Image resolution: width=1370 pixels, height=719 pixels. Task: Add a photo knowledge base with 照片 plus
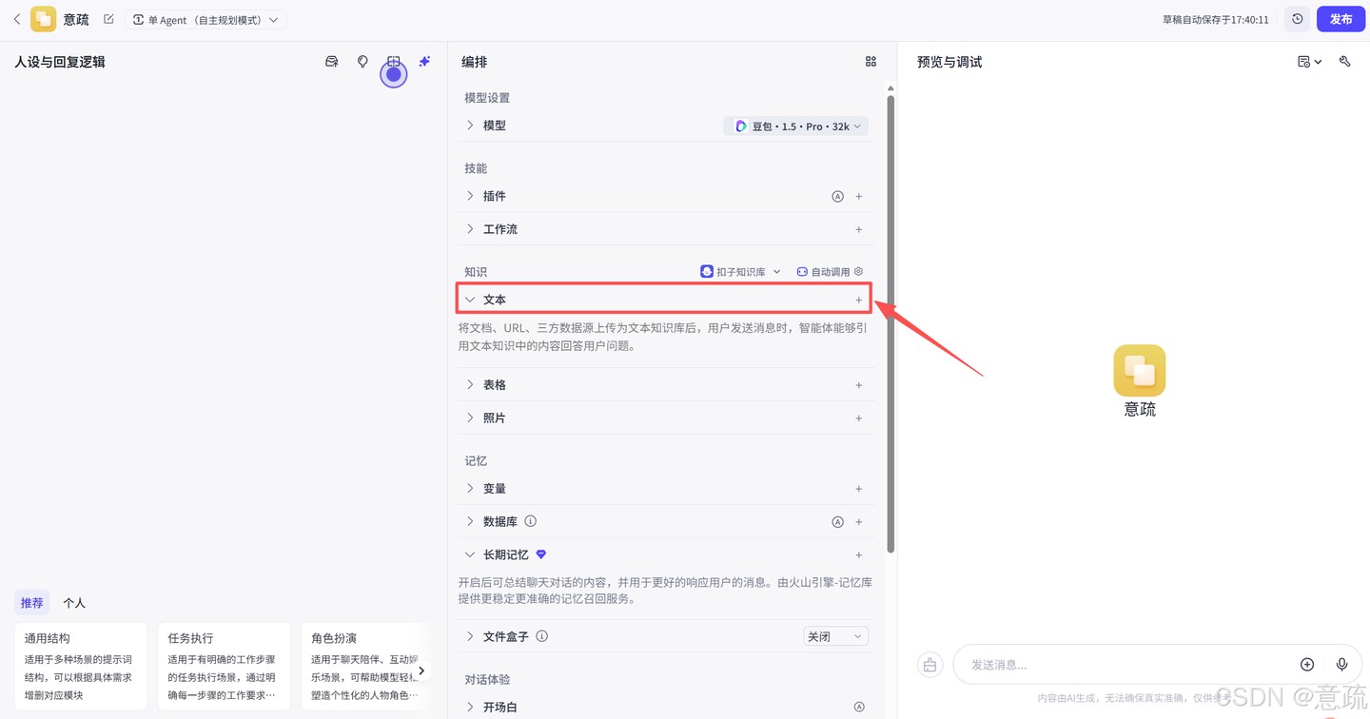(859, 418)
